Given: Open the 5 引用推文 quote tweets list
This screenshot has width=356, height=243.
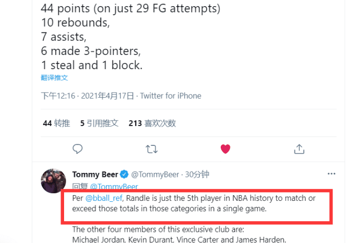Looking at the screenshot, I should 99,123.
